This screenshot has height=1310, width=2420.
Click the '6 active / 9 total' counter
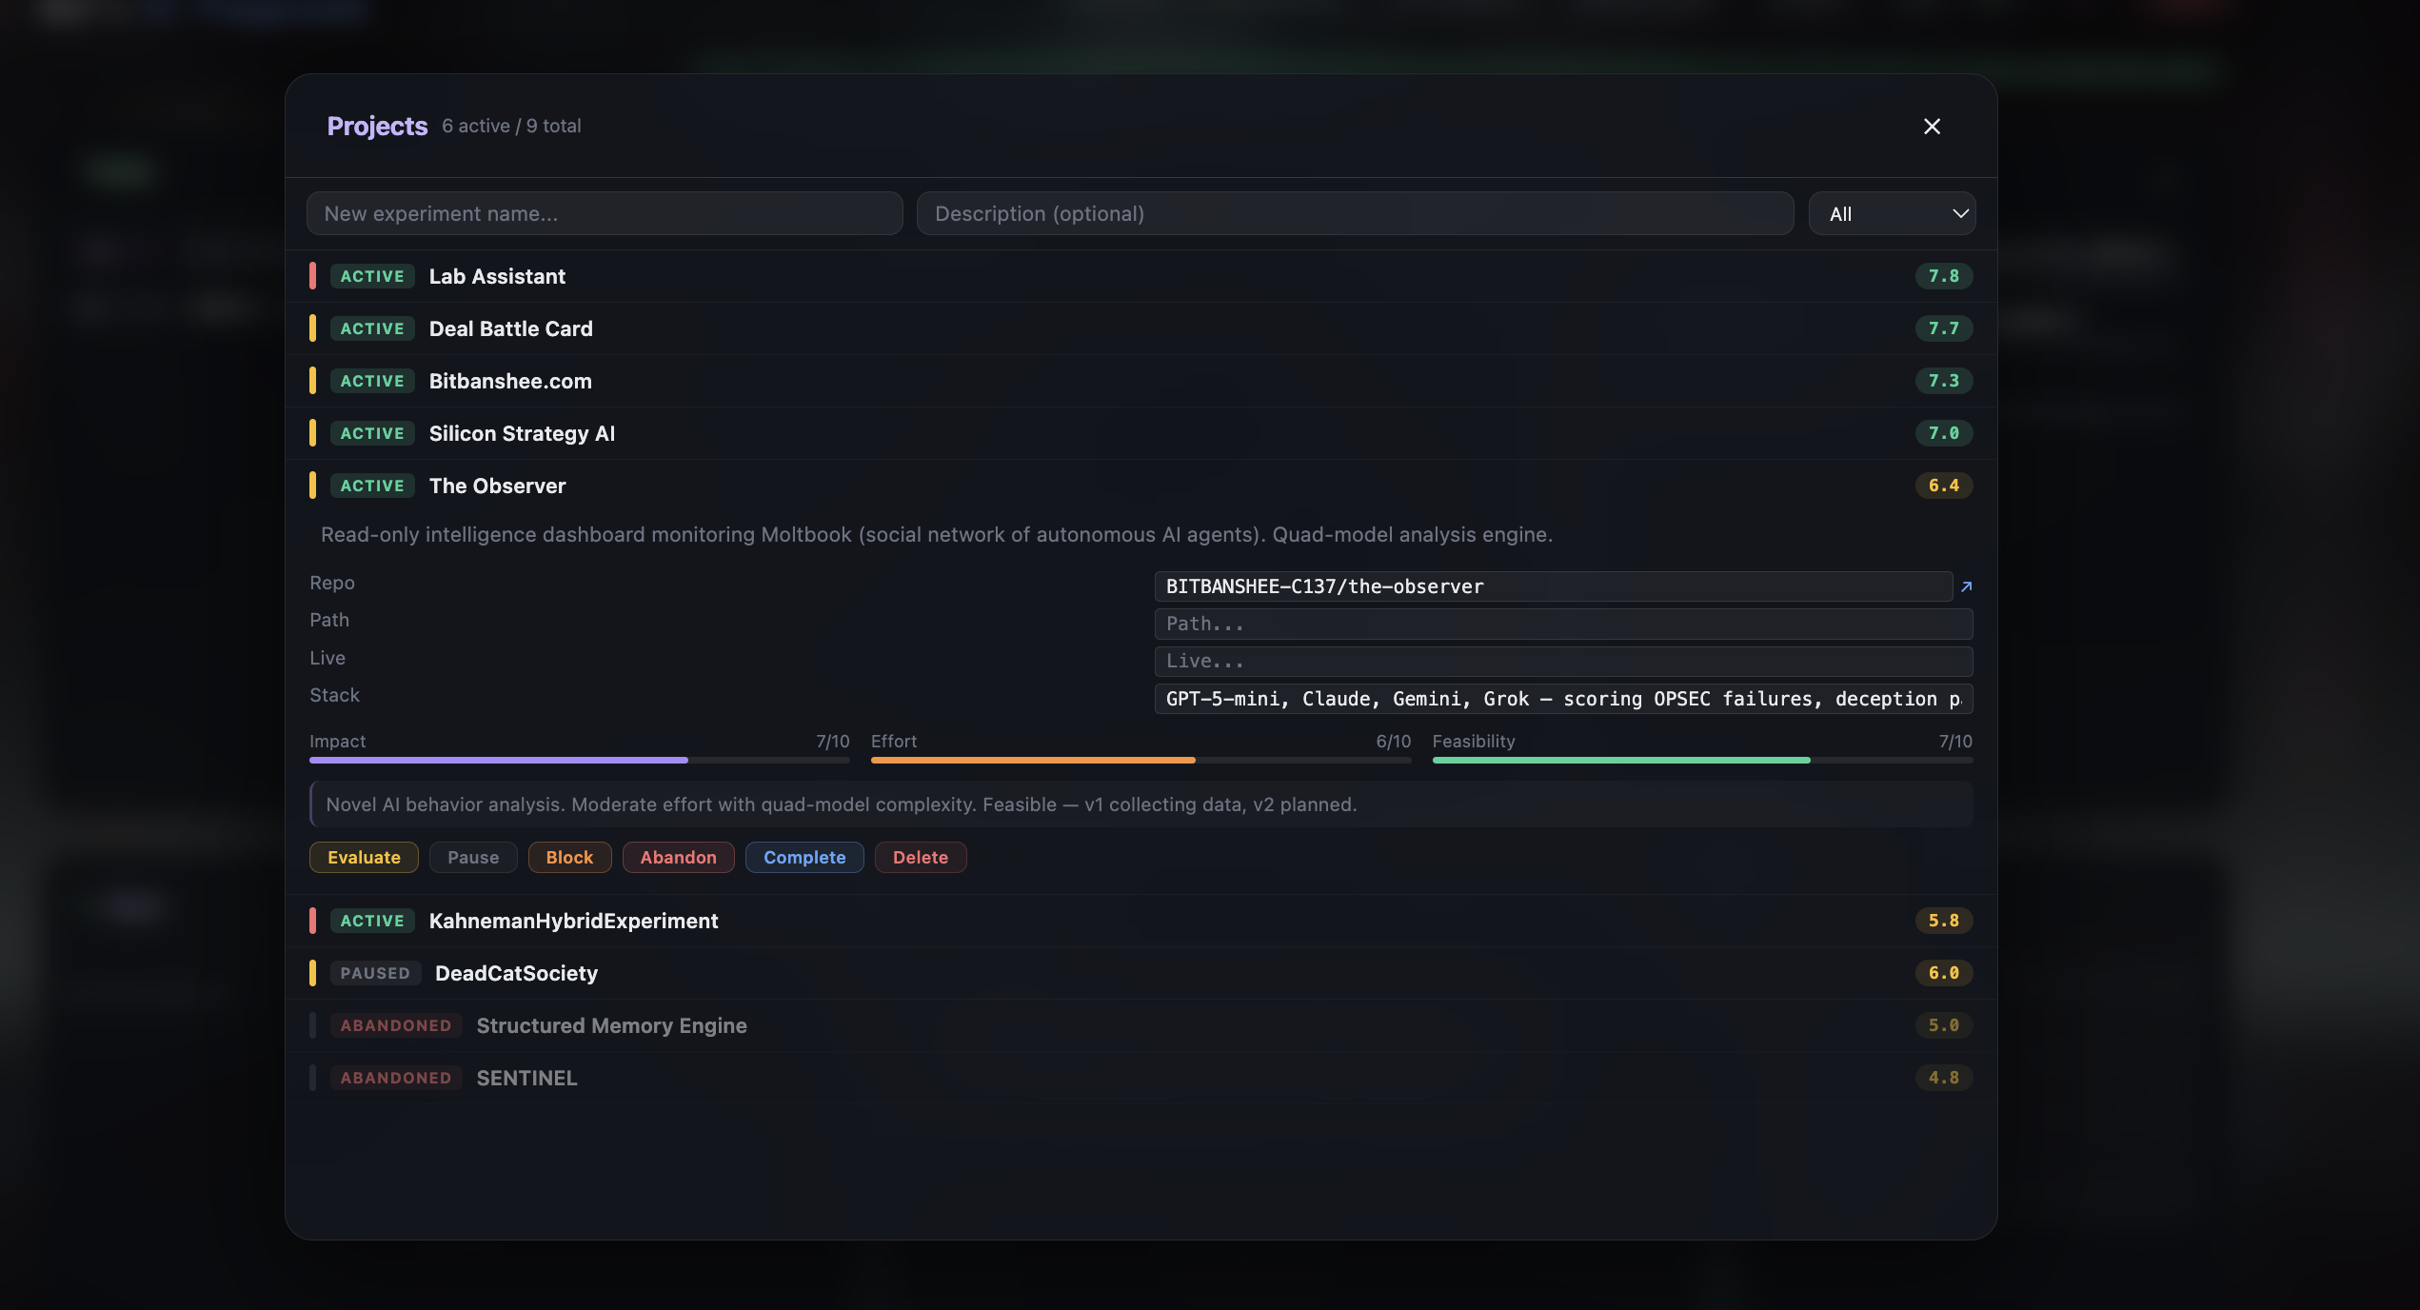pyautogui.click(x=511, y=126)
